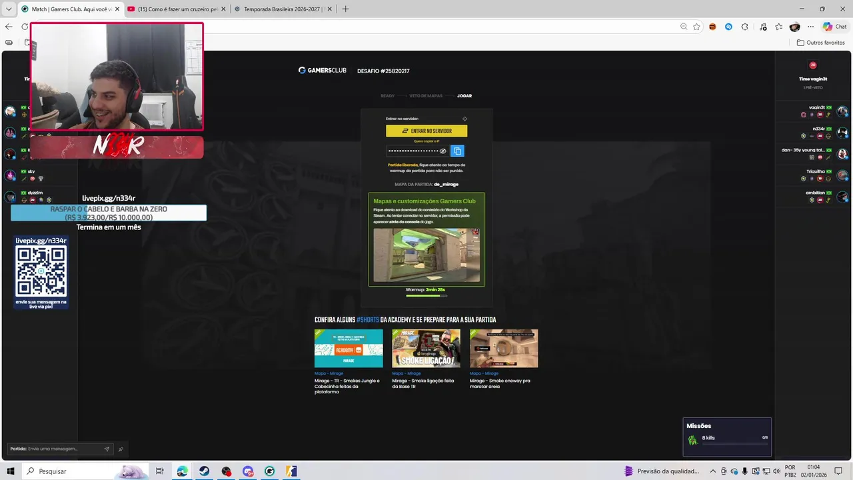Click the zoom out magnifier in address bar
This screenshot has height=480, width=853.
pyautogui.click(x=684, y=27)
